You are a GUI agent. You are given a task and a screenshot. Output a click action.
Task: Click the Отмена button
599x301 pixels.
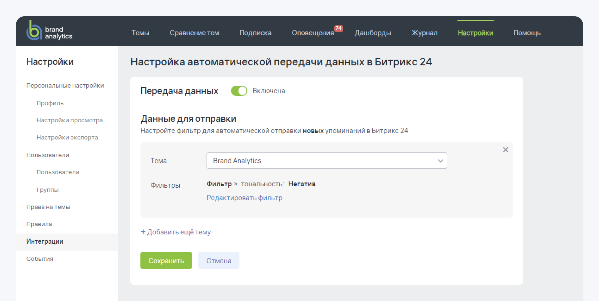pyautogui.click(x=219, y=260)
